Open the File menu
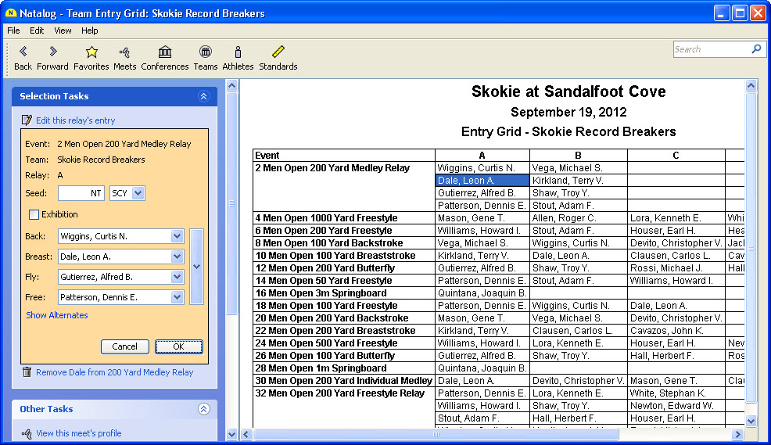The width and height of the screenshot is (771, 445). 13,31
